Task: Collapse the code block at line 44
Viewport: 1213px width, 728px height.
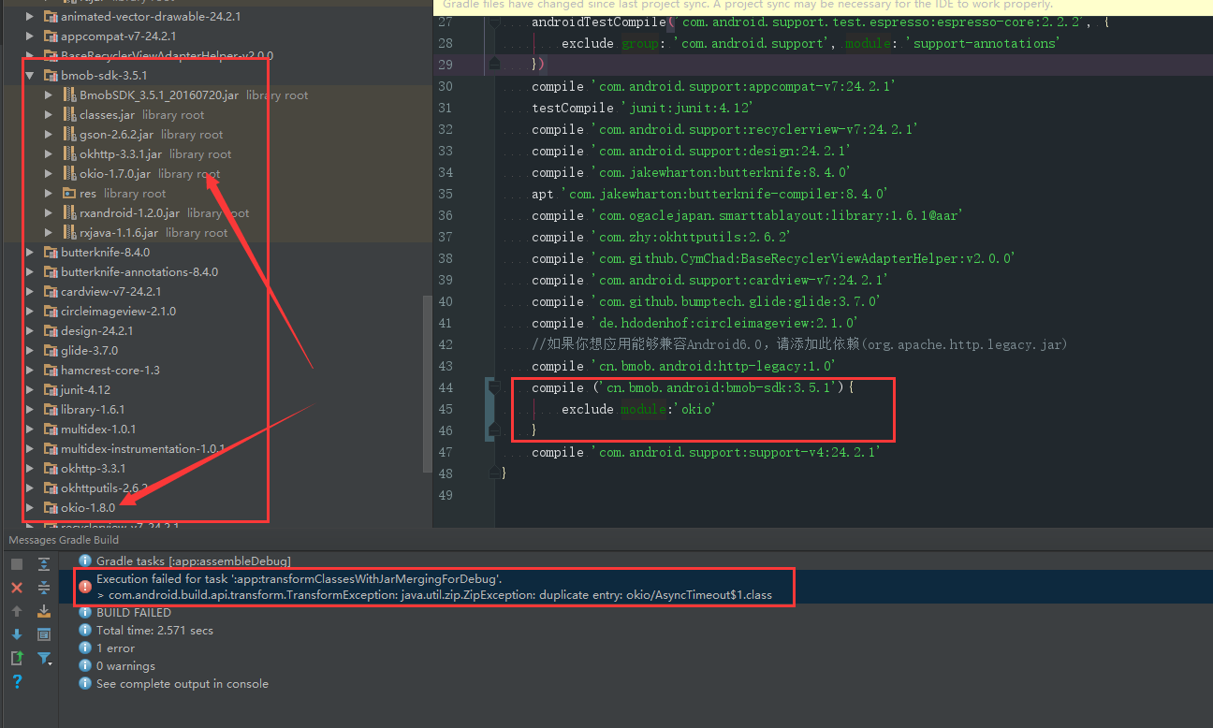Action: [x=493, y=387]
